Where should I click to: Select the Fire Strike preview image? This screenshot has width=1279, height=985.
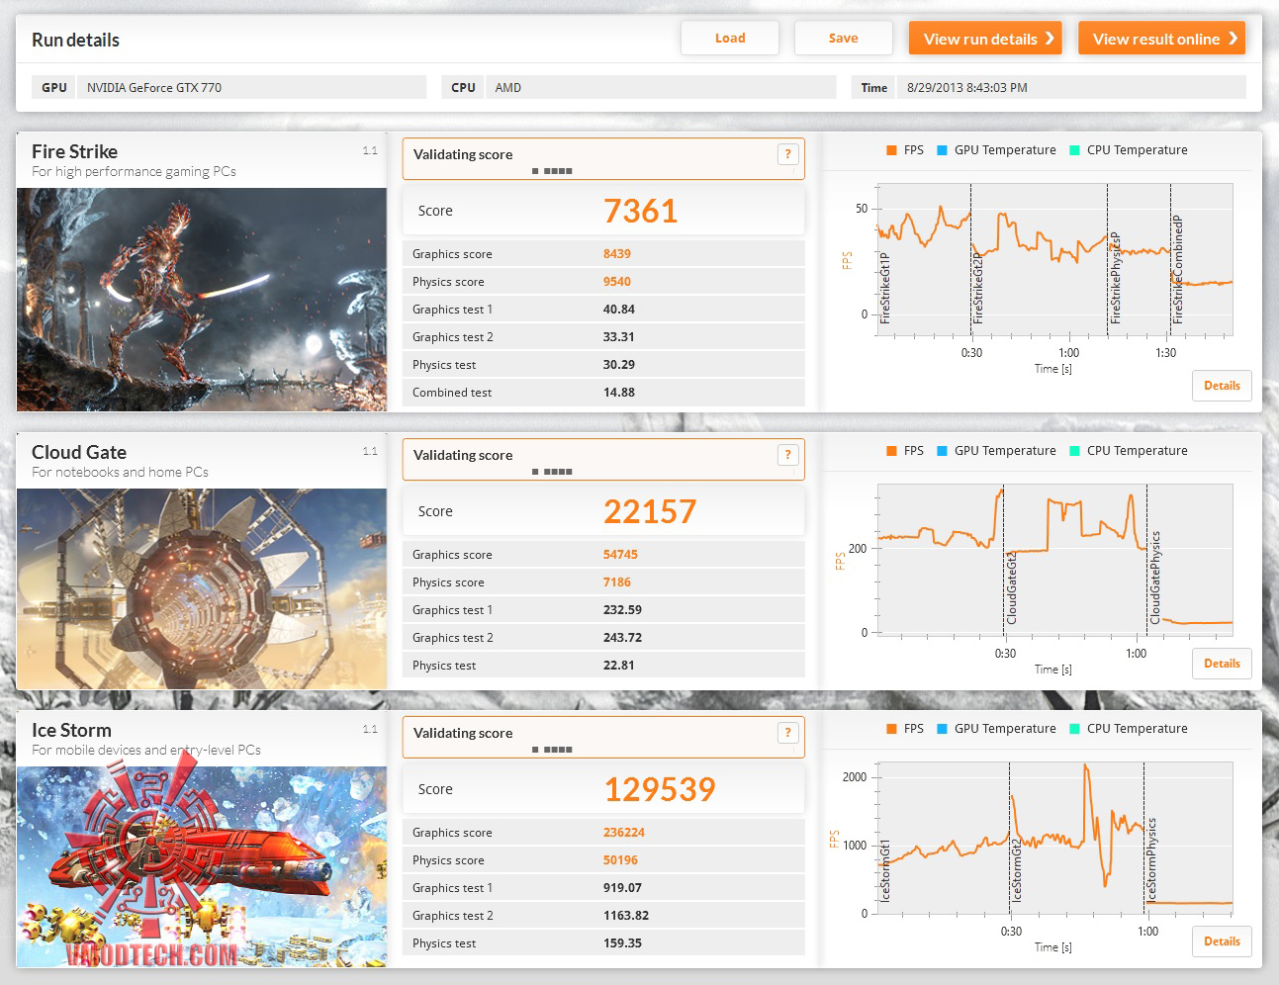tap(202, 300)
